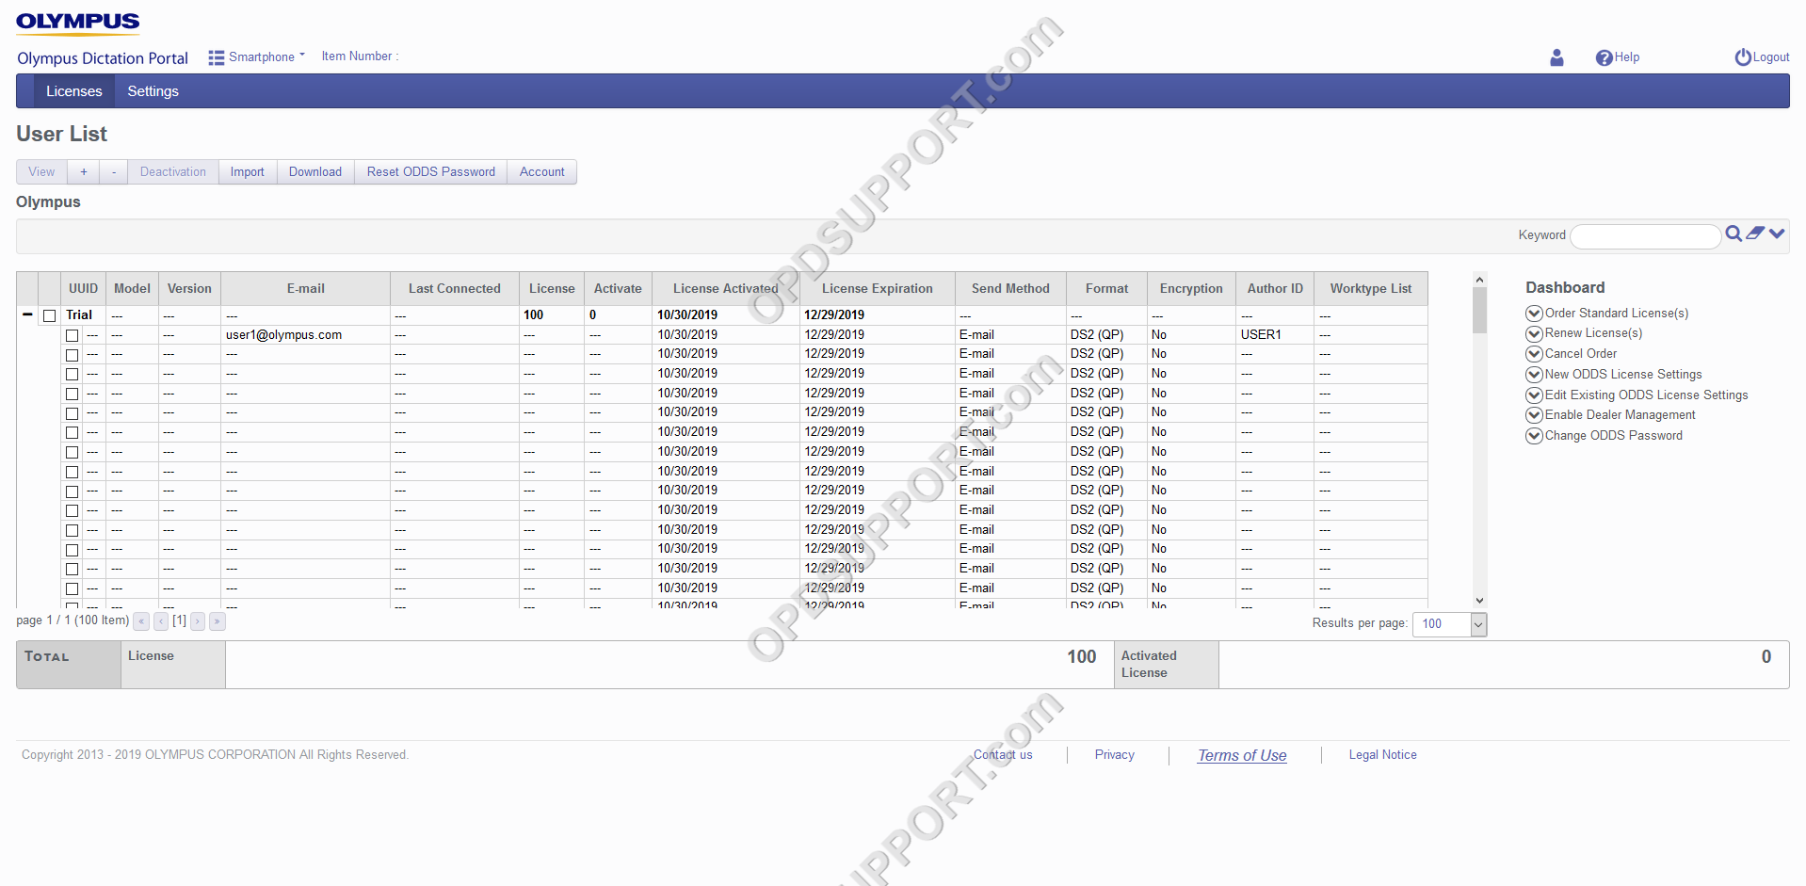Click the View toolbar button
1806x886 pixels.
click(x=41, y=171)
